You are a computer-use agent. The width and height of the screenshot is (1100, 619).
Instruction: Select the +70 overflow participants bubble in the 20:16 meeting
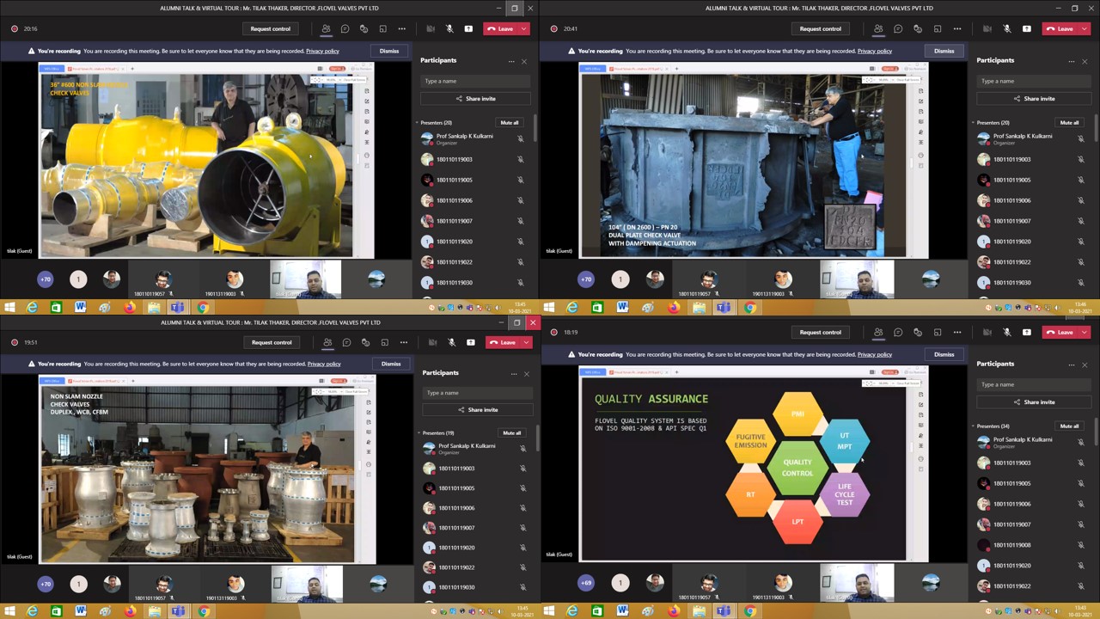pos(46,279)
